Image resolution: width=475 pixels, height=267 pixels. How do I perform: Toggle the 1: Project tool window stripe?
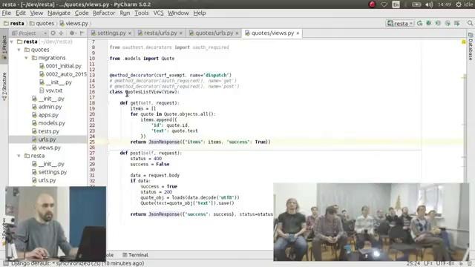click(x=4, y=46)
